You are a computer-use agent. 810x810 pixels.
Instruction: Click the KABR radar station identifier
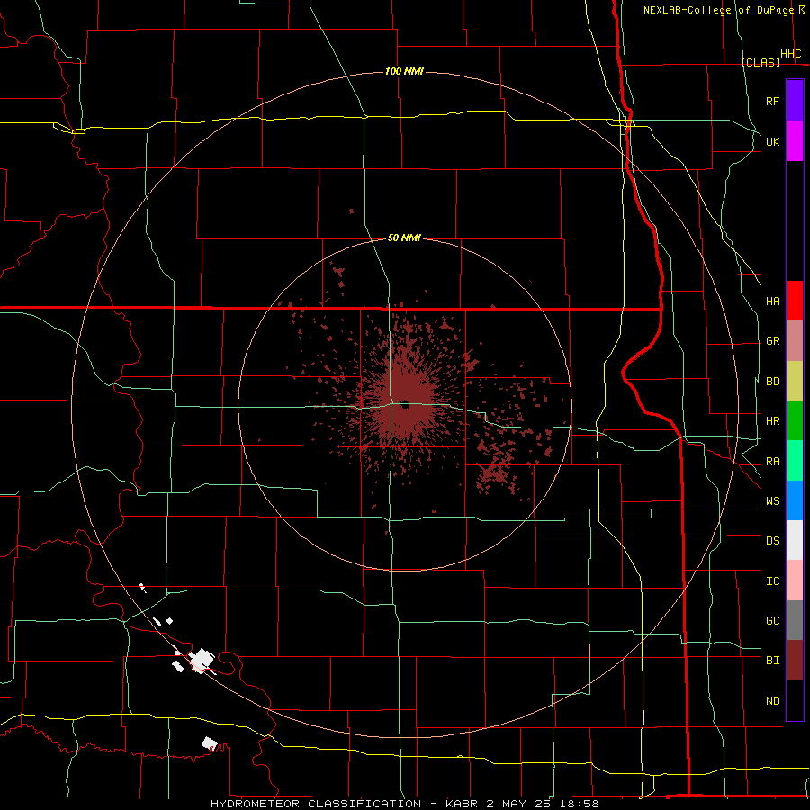pyautogui.click(x=463, y=804)
